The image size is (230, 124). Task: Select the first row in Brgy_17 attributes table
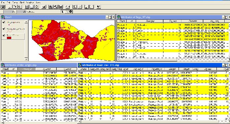click(173, 25)
